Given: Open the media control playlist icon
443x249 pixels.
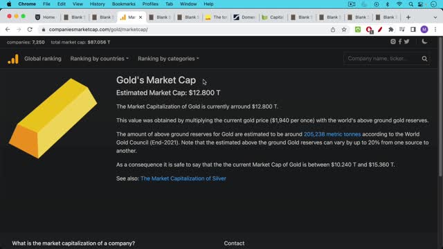Looking at the screenshot, I should (x=402, y=29).
